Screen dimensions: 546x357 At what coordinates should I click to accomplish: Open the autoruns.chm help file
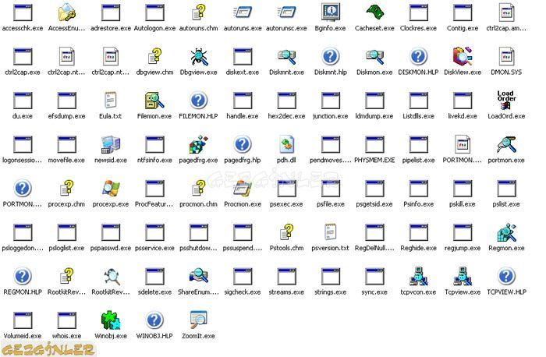tap(198, 12)
